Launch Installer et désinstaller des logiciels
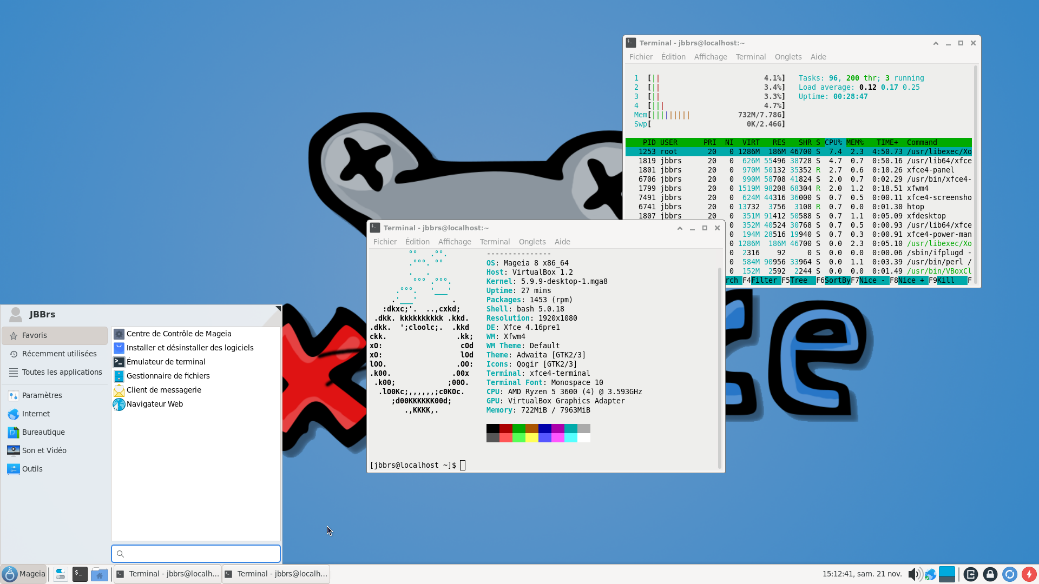Image resolution: width=1039 pixels, height=584 pixels. click(196, 348)
